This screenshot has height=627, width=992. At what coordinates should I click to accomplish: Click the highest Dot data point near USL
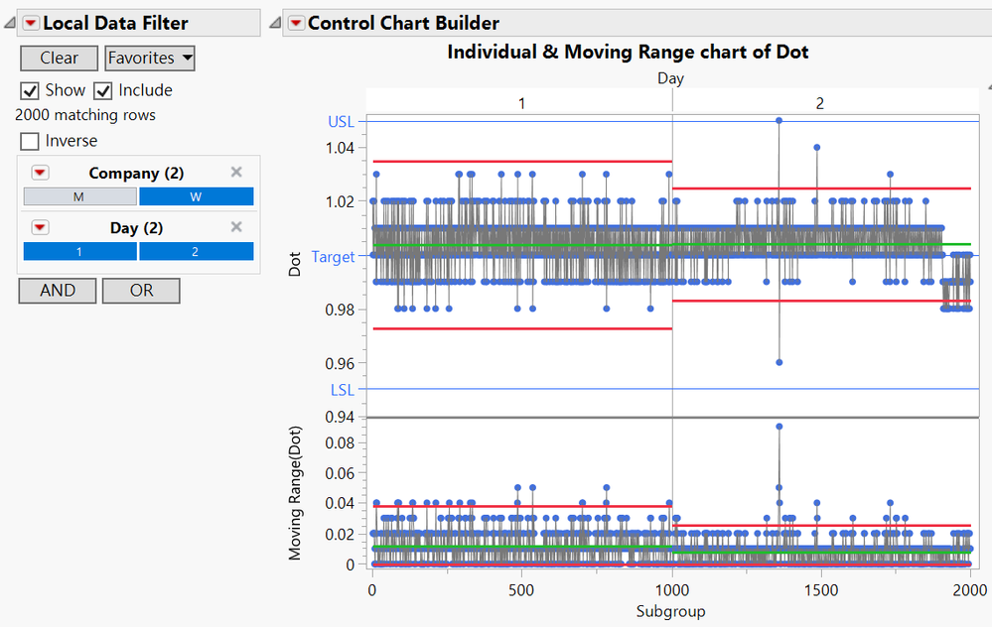click(779, 120)
